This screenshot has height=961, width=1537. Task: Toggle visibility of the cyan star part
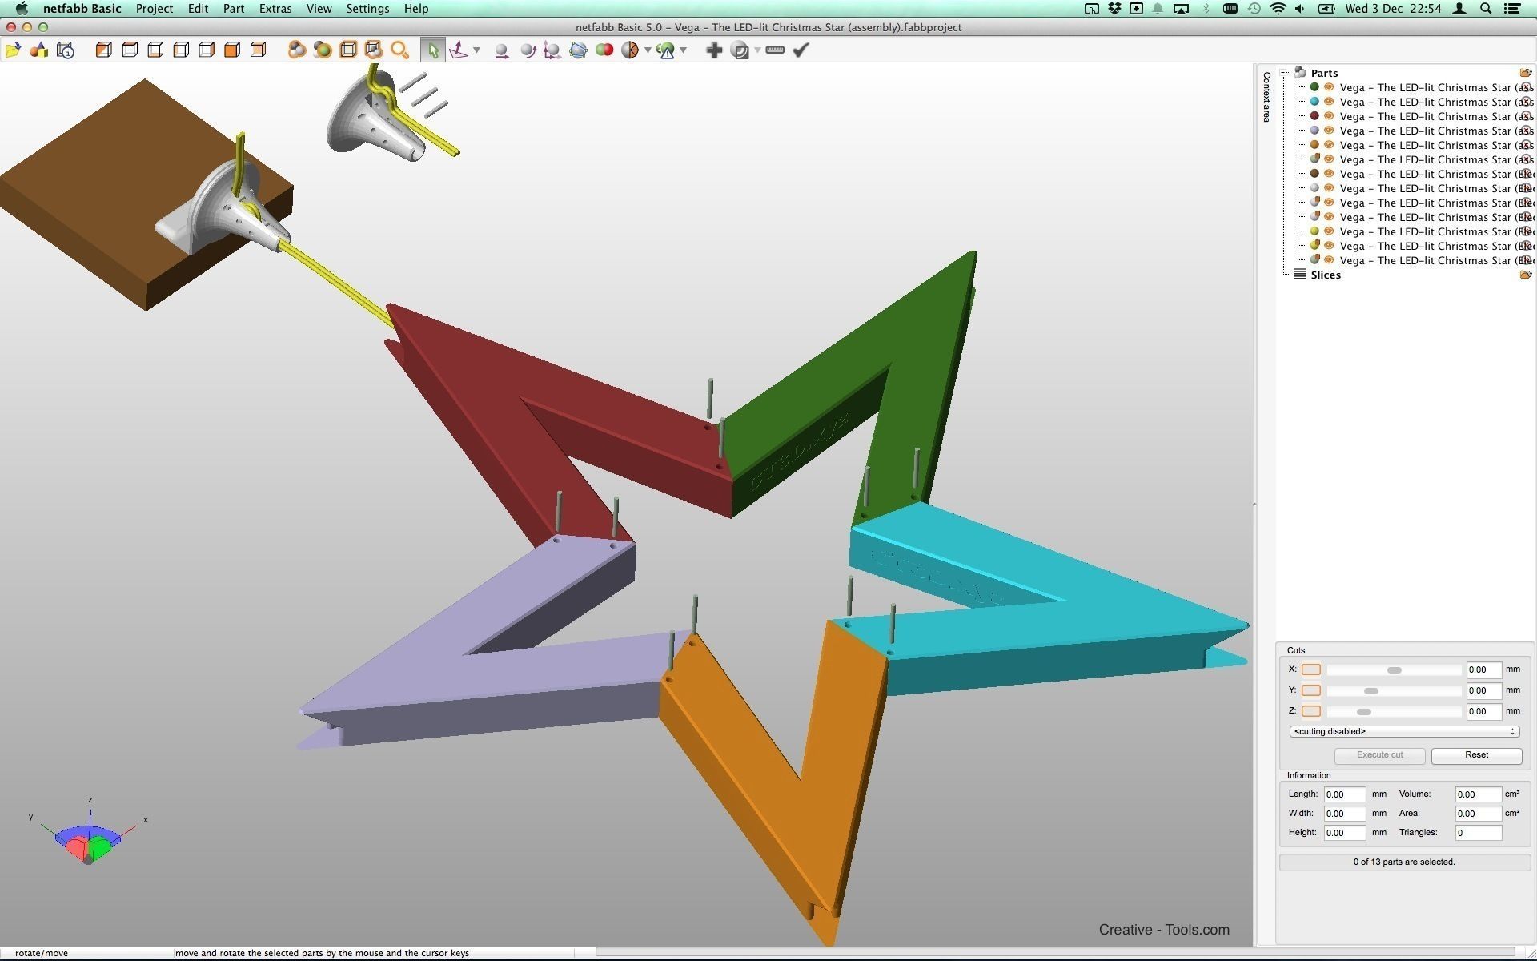[1329, 102]
